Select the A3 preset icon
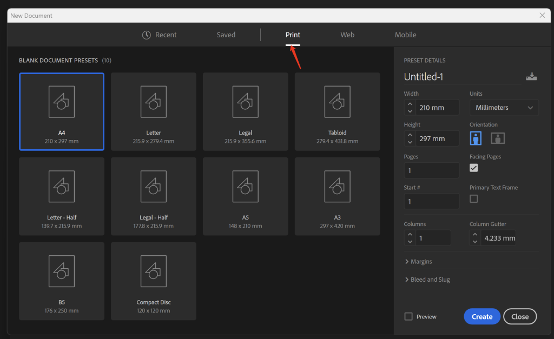 [337, 186]
